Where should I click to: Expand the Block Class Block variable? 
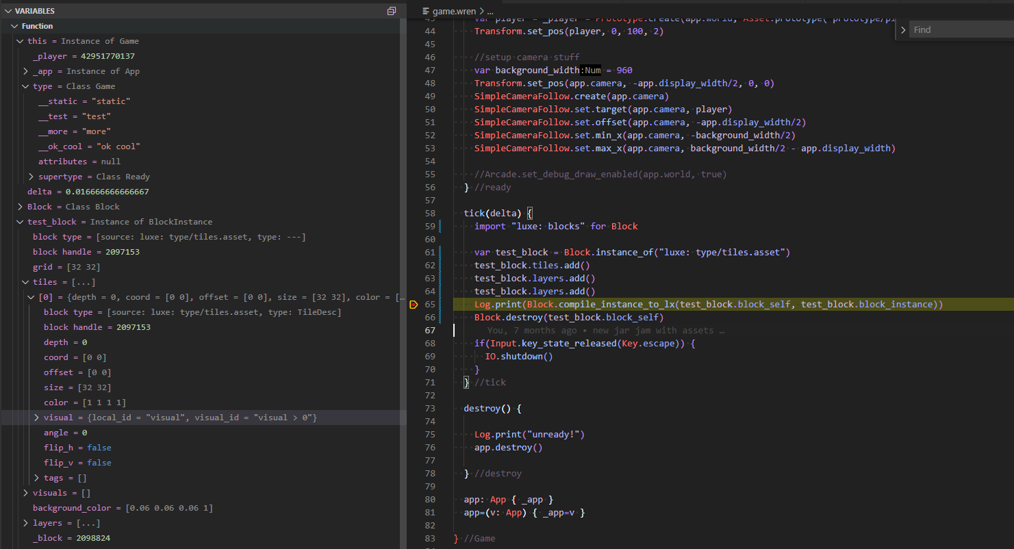pos(20,207)
